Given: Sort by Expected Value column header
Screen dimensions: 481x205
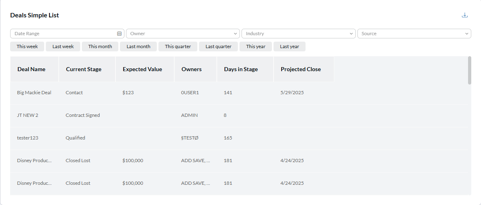Looking at the screenshot, I should pyautogui.click(x=142, y=69).
